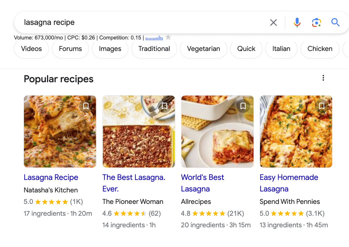Open the three-dot menu for Popular recipes
This screenshot has width=349, height=247.
coord(323,78)
